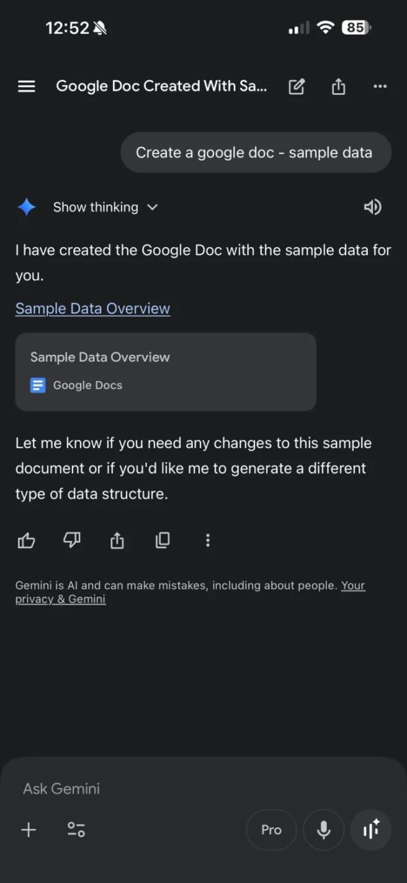Start voice input with the microphone
The height and width of the screenshot is (883, 407).
[324, 830]
